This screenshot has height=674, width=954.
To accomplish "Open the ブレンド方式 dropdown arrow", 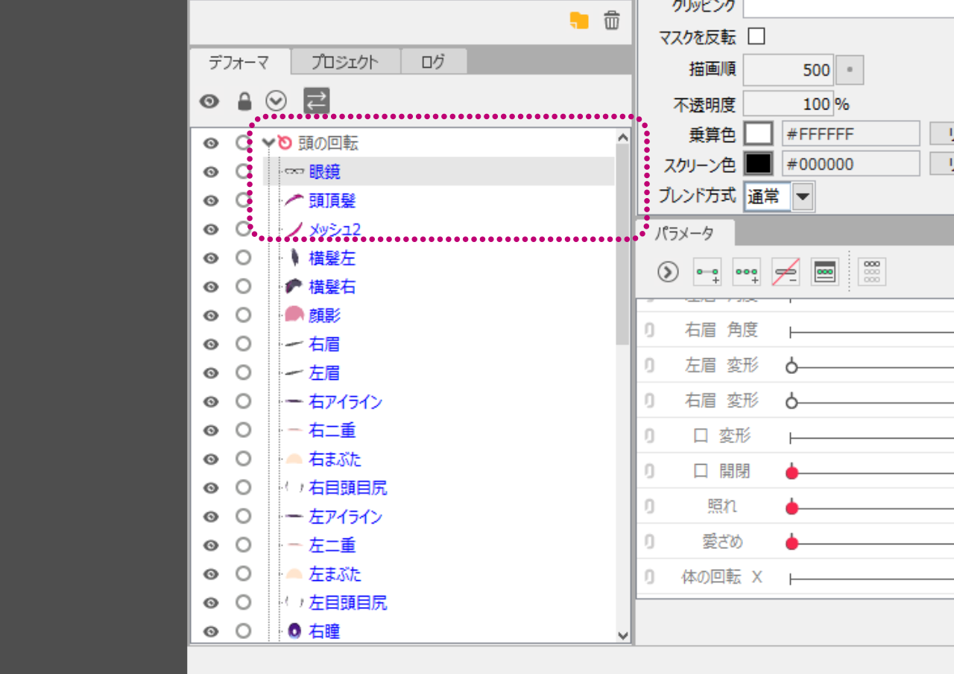I will coord(803,197).
